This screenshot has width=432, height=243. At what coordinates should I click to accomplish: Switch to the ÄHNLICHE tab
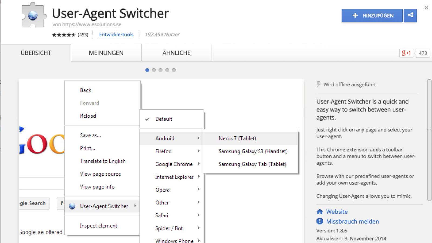coord(177,53)
